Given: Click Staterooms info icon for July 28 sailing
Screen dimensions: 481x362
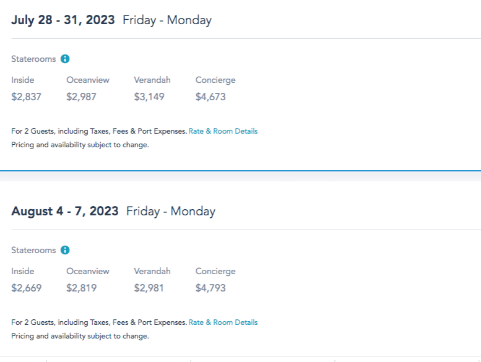Looking at the screenshot, I should coord(65,59).
